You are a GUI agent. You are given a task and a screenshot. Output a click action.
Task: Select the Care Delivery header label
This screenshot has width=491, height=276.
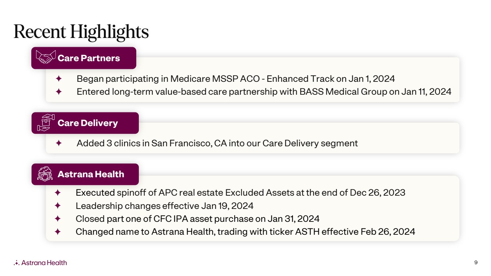(x=88, y=123)
